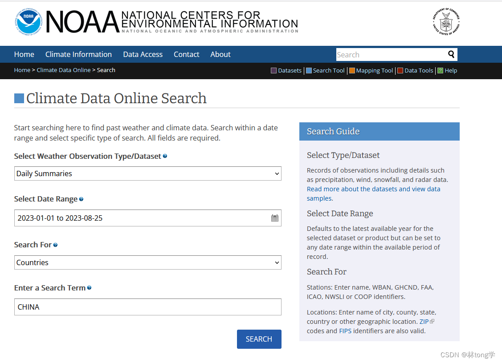This screenshot has height=363, width=502.
Task: Click the NOAA National Centers header text
Action: [172, 22]
